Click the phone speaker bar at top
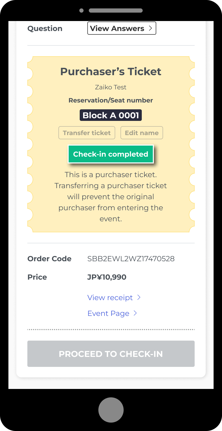Image resolution: width=222 pixels, height=431 pixels. click(x=116, y=11)
